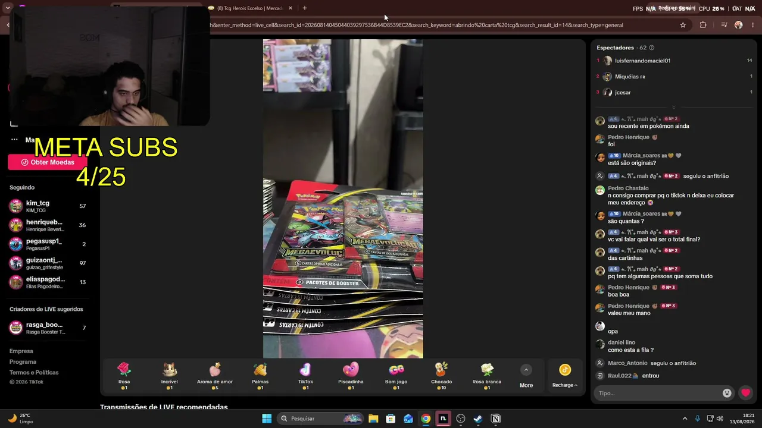This screenshot has width=762, height=428.
Task: Open Pedro Chastalo's profile from chat
Action: 628,188
